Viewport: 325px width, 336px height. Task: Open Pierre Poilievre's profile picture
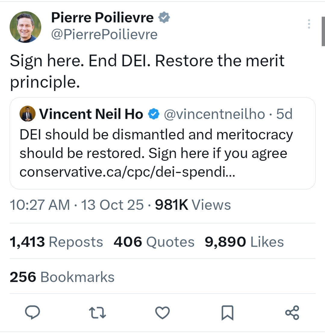click(x=25, y=27)
